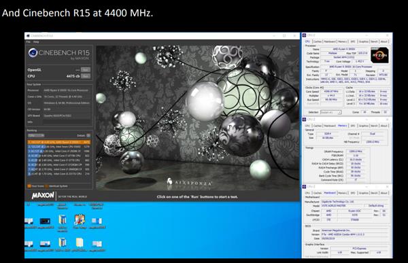Click the Core Speed value in CPU-Z

click(x=331, y=92)
